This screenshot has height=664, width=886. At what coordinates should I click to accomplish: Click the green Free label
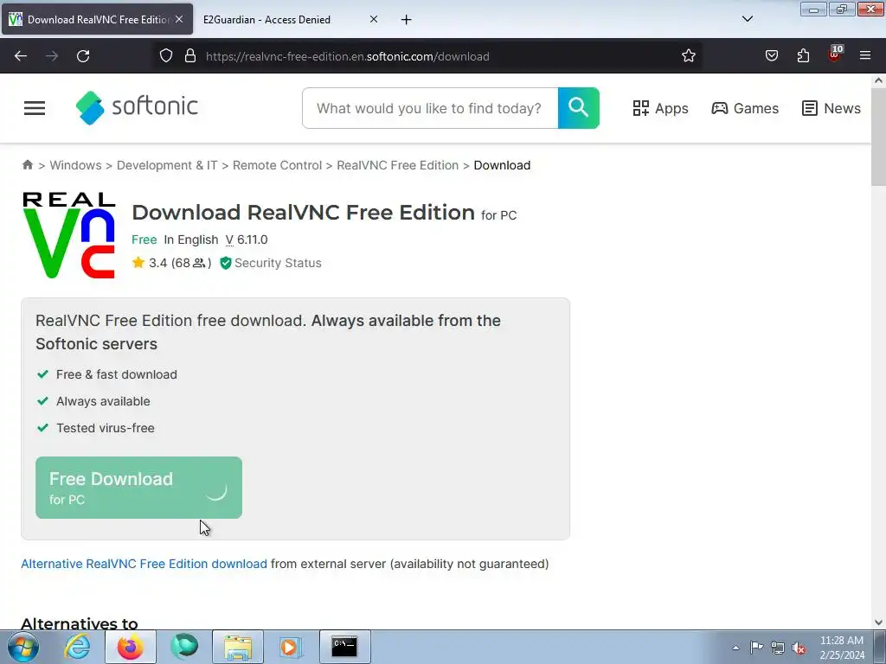click(144, 239)
